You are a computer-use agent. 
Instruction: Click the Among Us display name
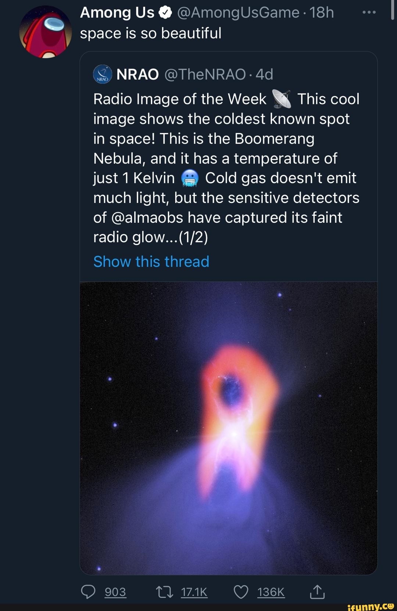(x=117, y=13)
